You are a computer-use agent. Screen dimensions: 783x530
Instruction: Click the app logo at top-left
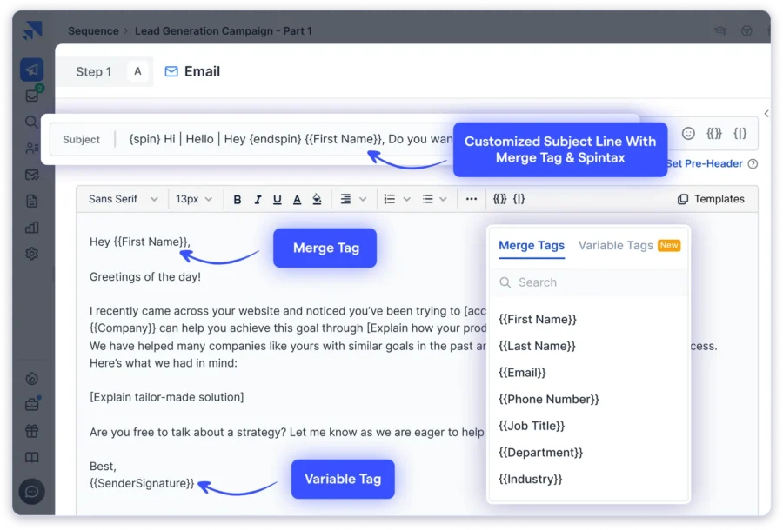[x=32, y=30]
